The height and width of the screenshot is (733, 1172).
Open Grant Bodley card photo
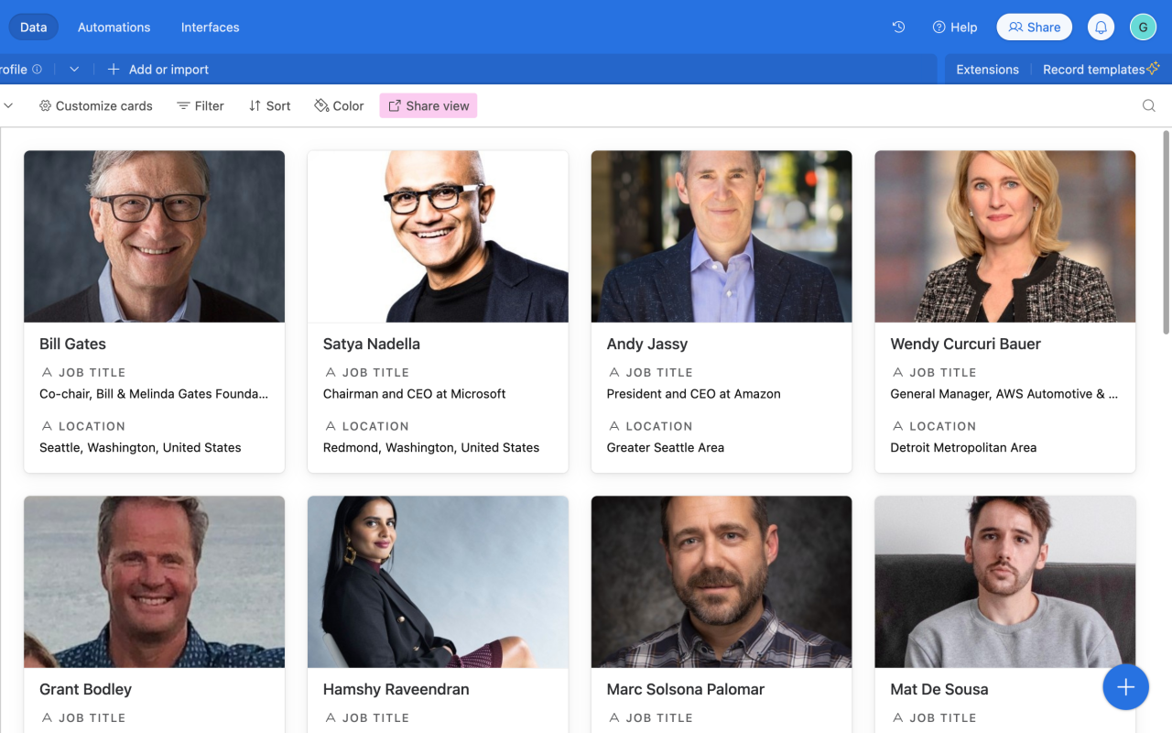pyautogui.click(x=154, y=582)
